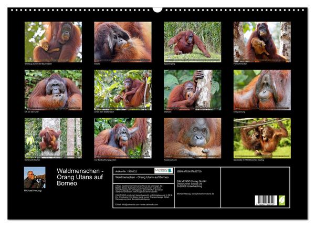Open the Nussknackerin close-up face photo
315x227 pixels.
pos(193,138)
